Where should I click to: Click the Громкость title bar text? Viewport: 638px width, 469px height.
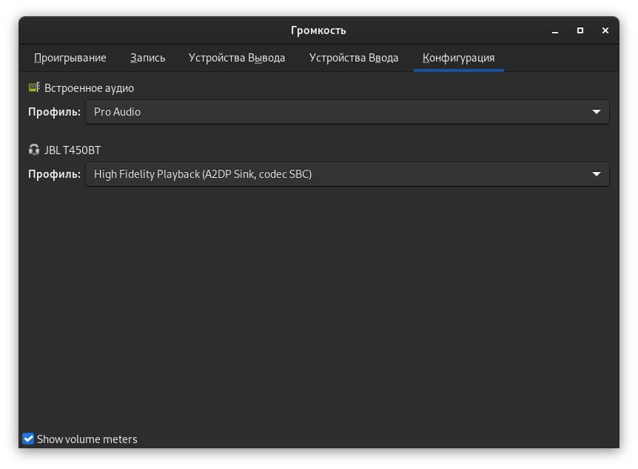tap(318, 30)
